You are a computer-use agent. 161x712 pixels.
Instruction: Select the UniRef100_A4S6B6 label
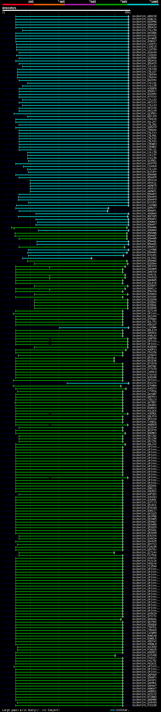pos(144,33)
